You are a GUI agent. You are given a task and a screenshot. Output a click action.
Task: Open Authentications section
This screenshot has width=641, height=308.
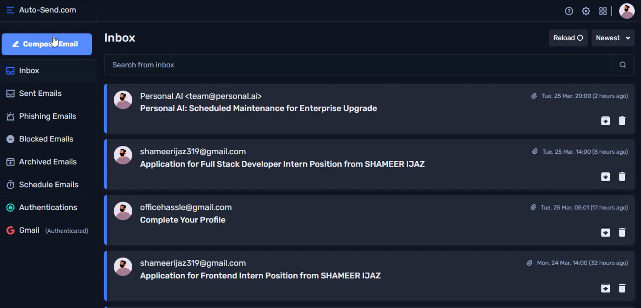48,207
